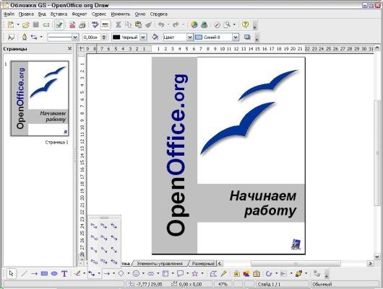Click the Cut scissors icon

coord(119,25)
